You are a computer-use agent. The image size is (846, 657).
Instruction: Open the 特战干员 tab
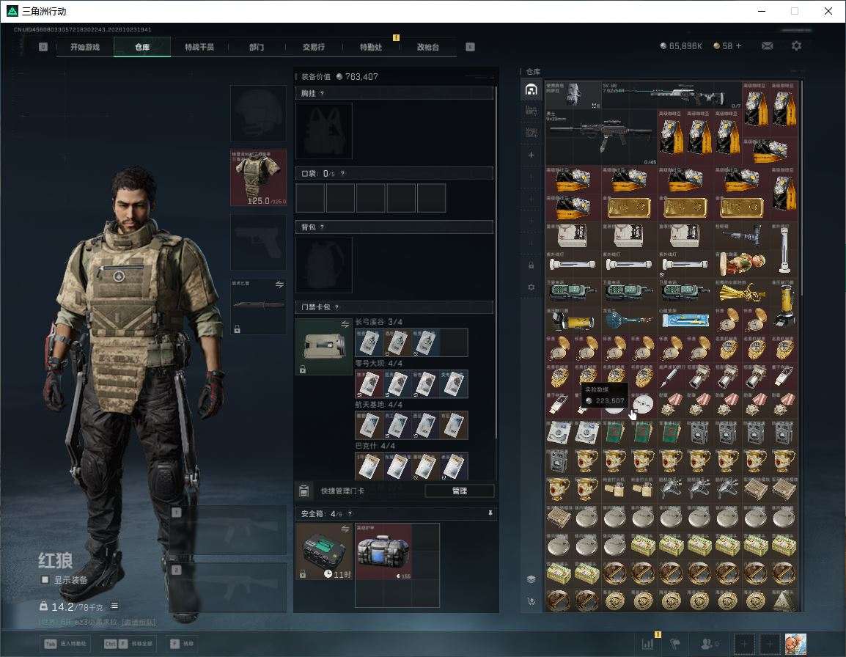[x=199, y=47]
